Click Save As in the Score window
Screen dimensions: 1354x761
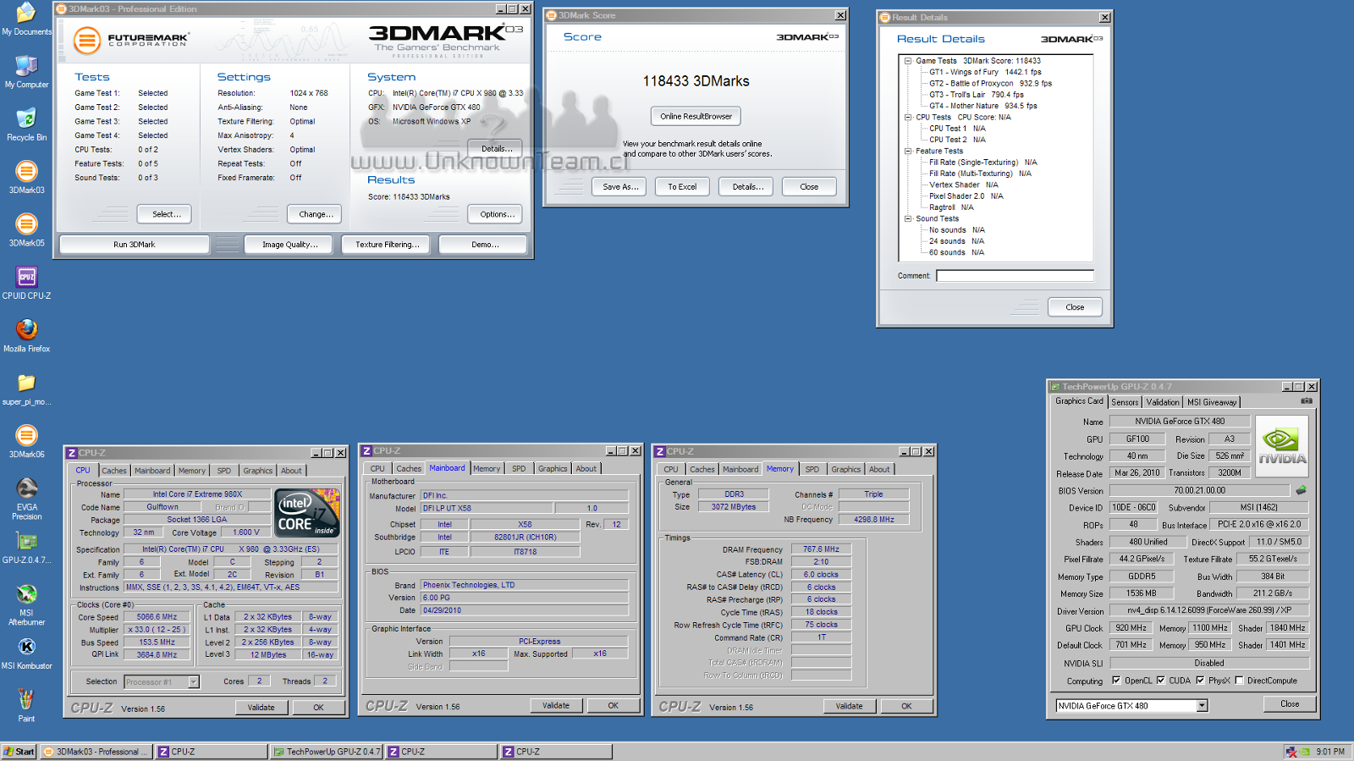[619, 187]
